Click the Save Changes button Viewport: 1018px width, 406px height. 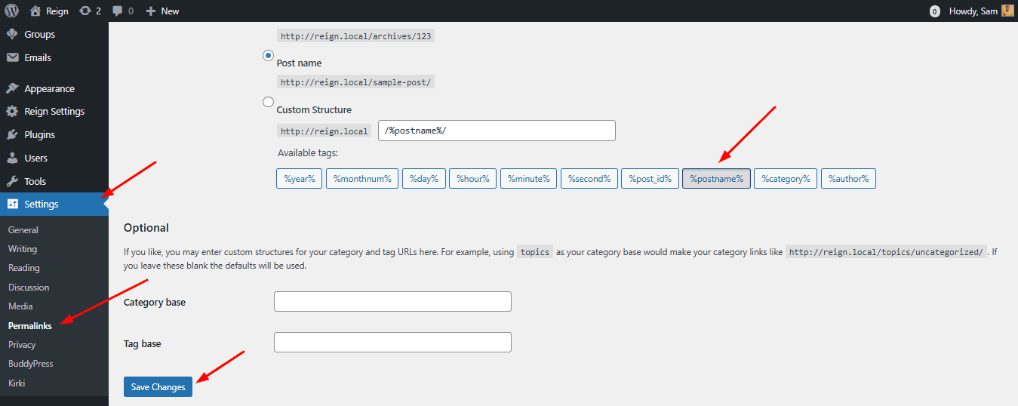coord(158,386)
